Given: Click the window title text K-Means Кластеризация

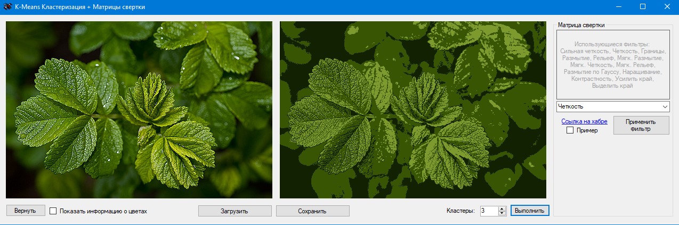Looking at the screenshot, I should click(x=80, y=7).
